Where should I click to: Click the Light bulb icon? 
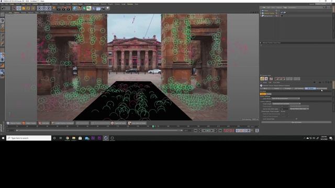(x=108, y=8)
